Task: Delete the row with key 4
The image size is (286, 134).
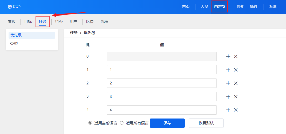Action: click(236, 110)
